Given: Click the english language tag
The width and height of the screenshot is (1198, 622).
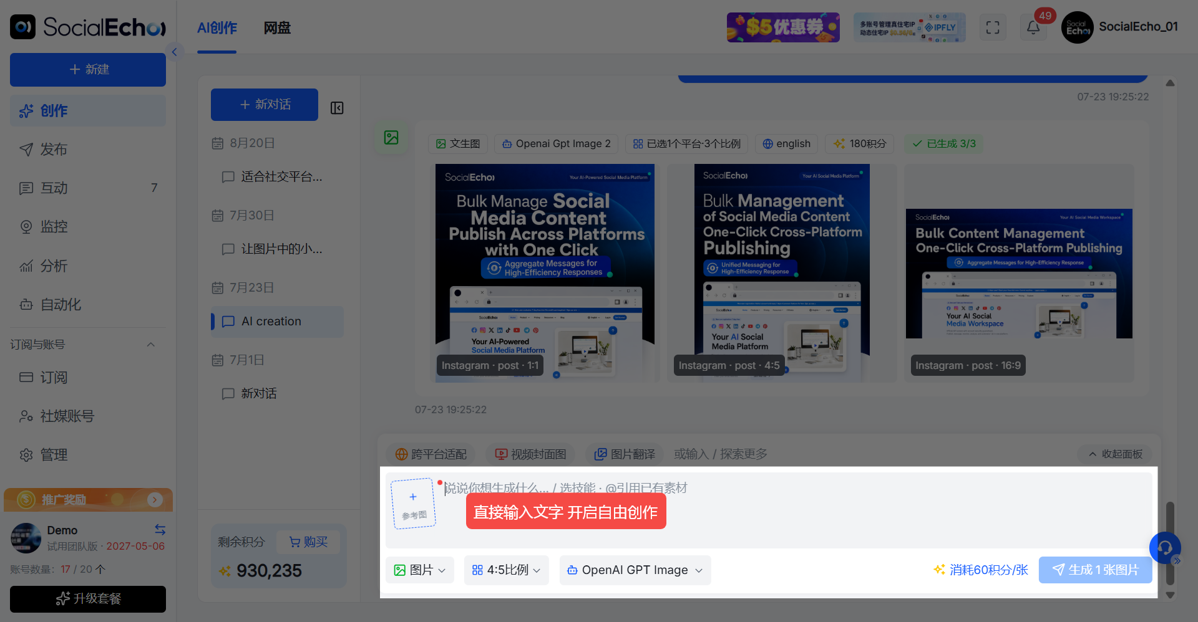Looking at the screenshot, I should coord(786,144).
